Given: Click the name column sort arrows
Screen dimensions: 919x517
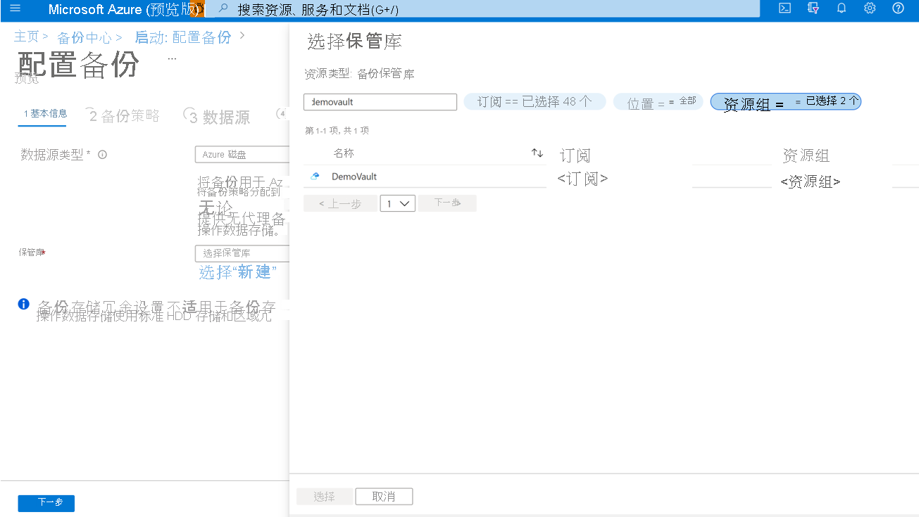Looking at the screenshot, I should tap(537, 153).
